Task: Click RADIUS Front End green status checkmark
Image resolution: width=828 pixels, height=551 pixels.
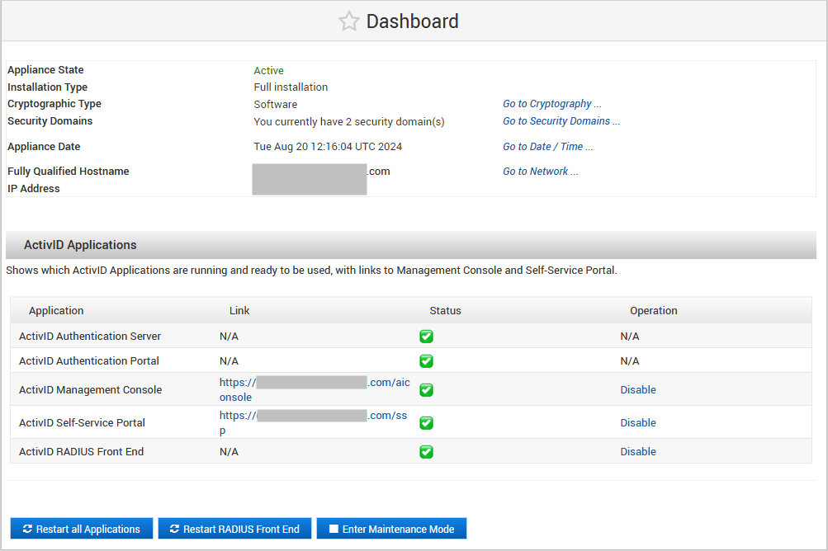Action: tap(426, 452)
